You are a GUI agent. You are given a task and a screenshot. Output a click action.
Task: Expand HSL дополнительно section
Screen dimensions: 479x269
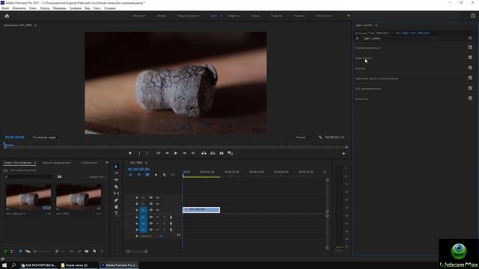[x=367, y=89]
